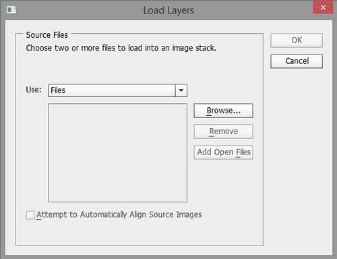The width and height of the screenshot is (337, 259).
Task: Click blank panel space beneath the Cancel button
Action: pyautogui.click(x=297, y=157)
